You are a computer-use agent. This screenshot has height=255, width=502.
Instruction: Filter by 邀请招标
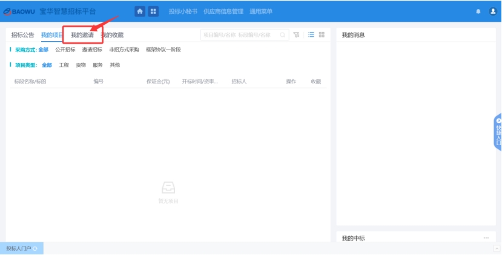(x=92, y=50)
